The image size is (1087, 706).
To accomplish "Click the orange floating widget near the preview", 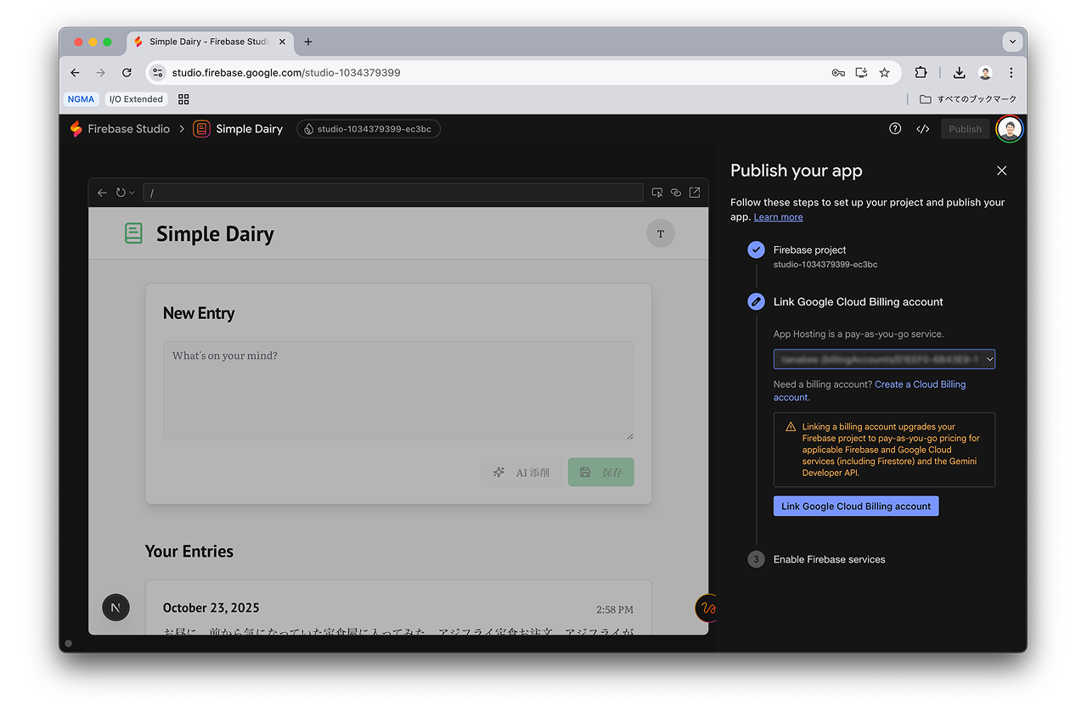I will coord(707,608).
